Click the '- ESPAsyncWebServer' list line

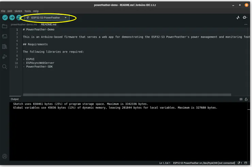(38, 63)
